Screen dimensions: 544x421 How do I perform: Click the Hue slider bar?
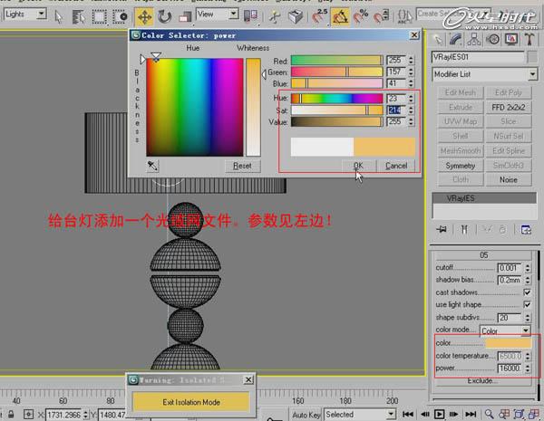tap(337, 99)
